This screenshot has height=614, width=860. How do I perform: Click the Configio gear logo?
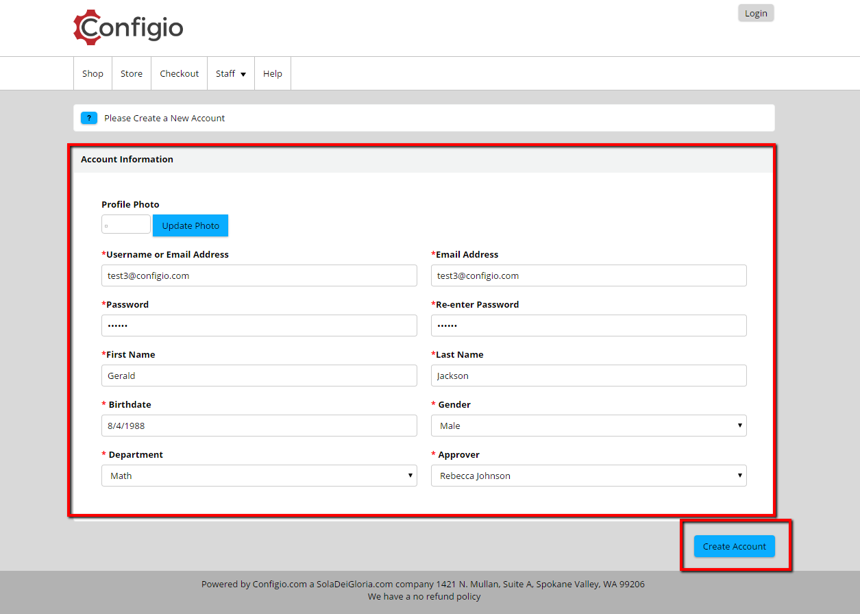pyautogui.click(x=128, y=27)
